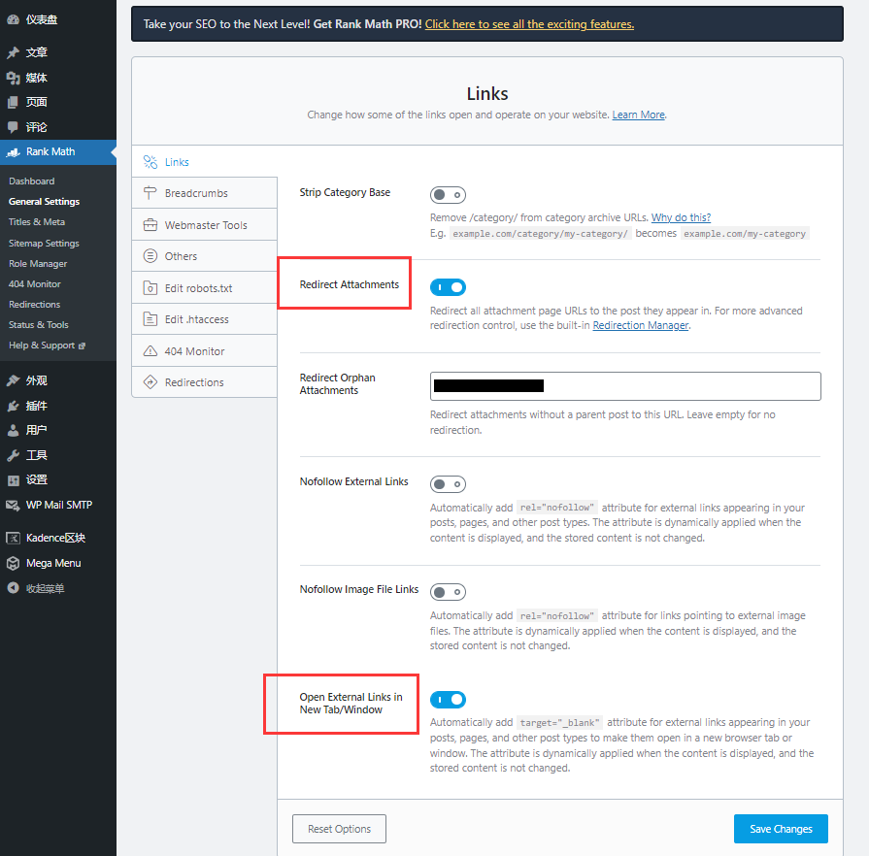Image resolution: width=869 pixels, height=856 pixels.
Task: Open the Breadcrumbs settings tab icon
Action: tap(150, 193)
